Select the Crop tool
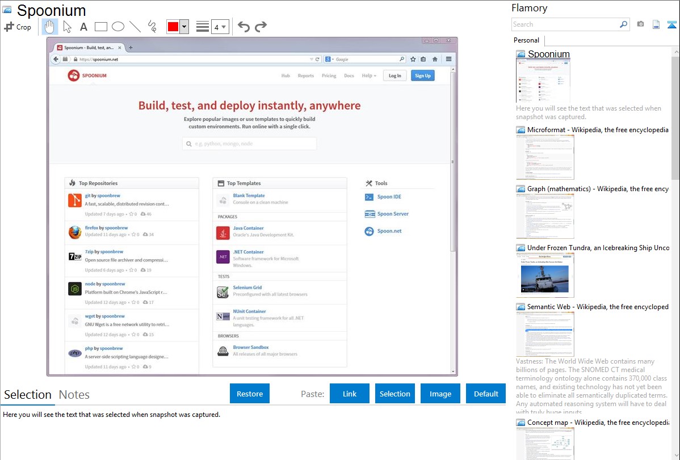 pos(18,27)
